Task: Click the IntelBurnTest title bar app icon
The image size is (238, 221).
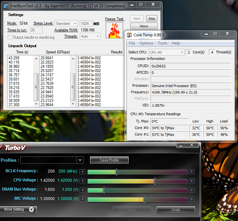Action: [x=6, y=6]
